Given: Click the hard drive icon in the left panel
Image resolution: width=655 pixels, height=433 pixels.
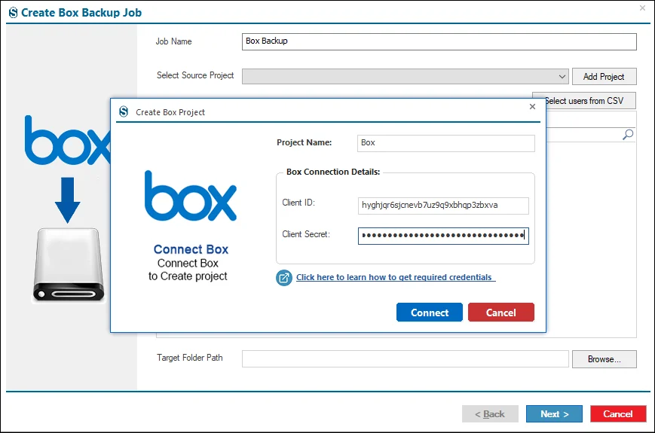Looking at the screenshot, I should [69, 265].
